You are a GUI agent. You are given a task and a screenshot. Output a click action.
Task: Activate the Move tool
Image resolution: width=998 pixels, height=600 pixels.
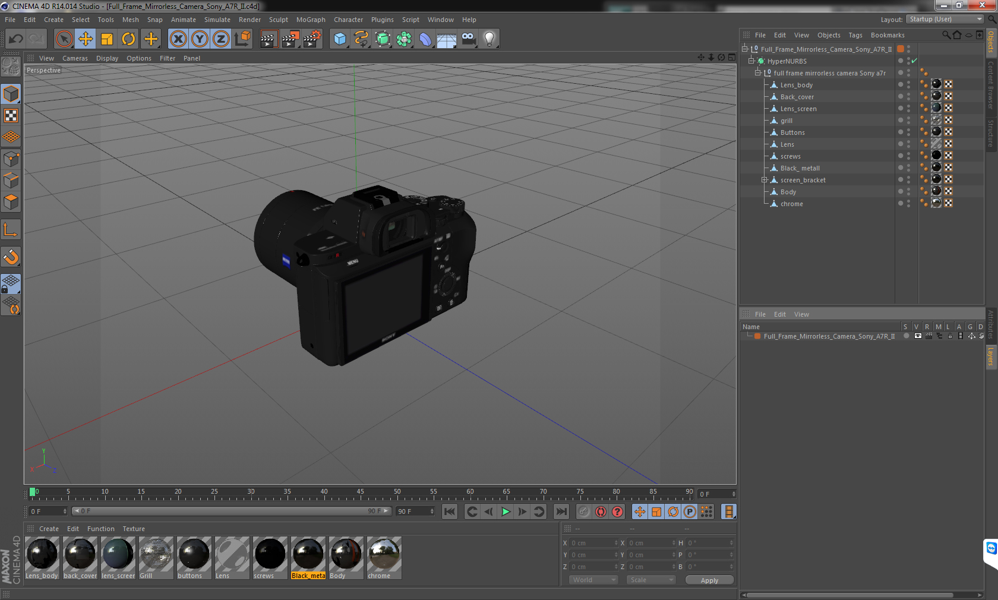coord(86,39)
